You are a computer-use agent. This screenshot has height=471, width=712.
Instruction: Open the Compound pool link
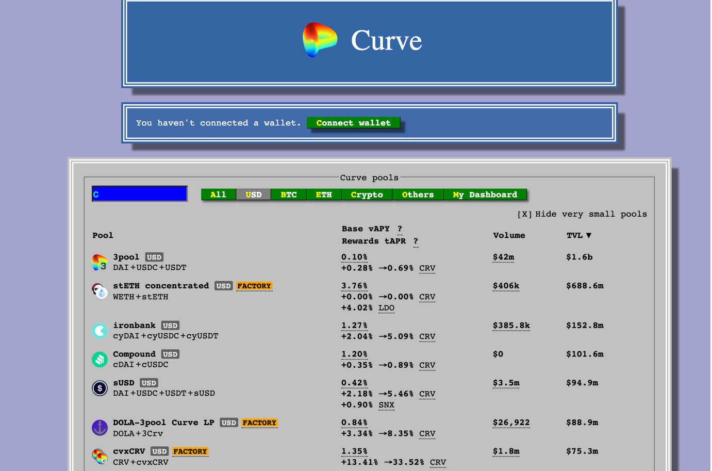click(x=134, y=354)
